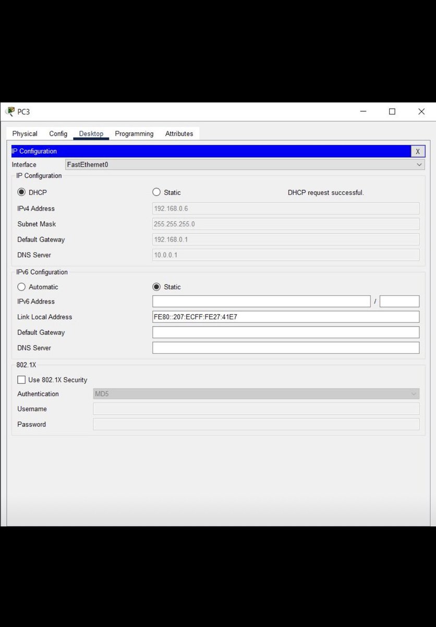
Task: Open the FastEthernet0 interface dropdown
Action: [x=245, y=165]
